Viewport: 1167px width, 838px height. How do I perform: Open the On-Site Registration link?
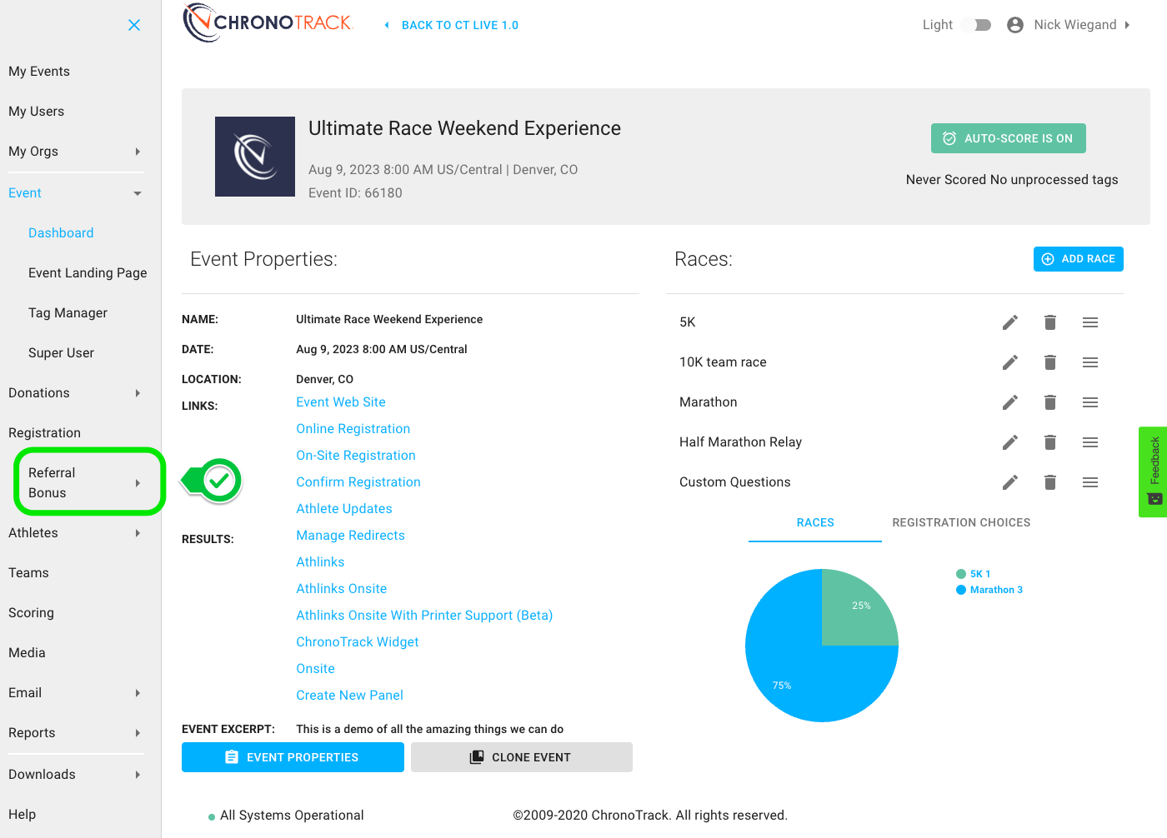click(356, 456)
